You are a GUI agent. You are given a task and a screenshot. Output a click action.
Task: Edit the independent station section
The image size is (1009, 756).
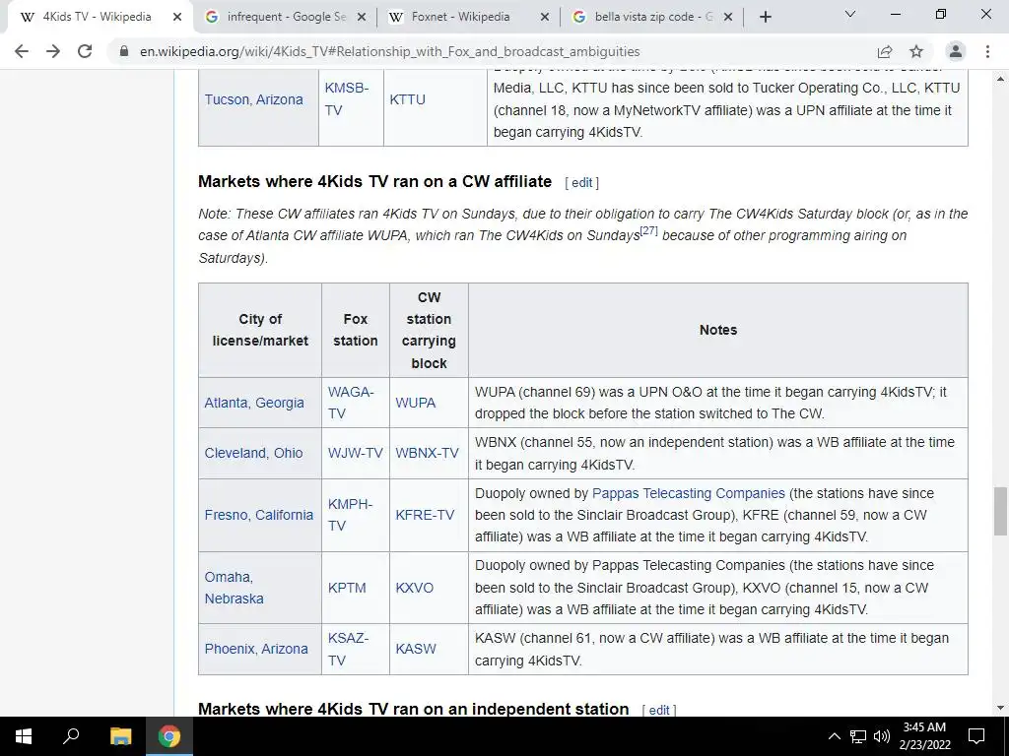(659, 710)
